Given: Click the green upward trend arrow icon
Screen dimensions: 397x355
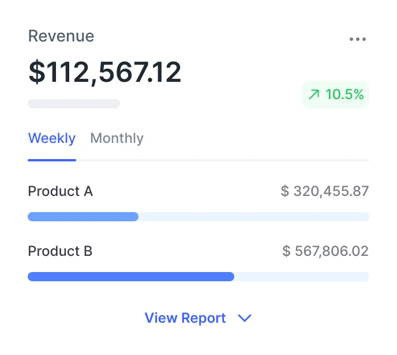Looking at the screenshot, I should [x=313, y=95].
